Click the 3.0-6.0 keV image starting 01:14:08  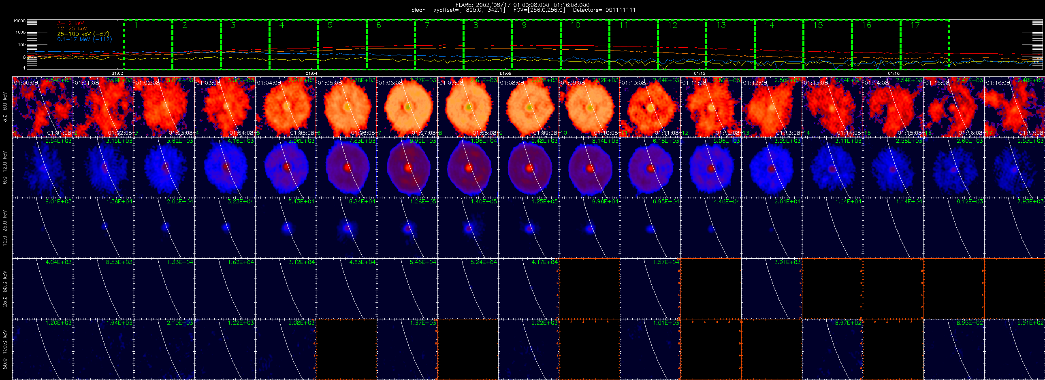[x=893, y=106]
